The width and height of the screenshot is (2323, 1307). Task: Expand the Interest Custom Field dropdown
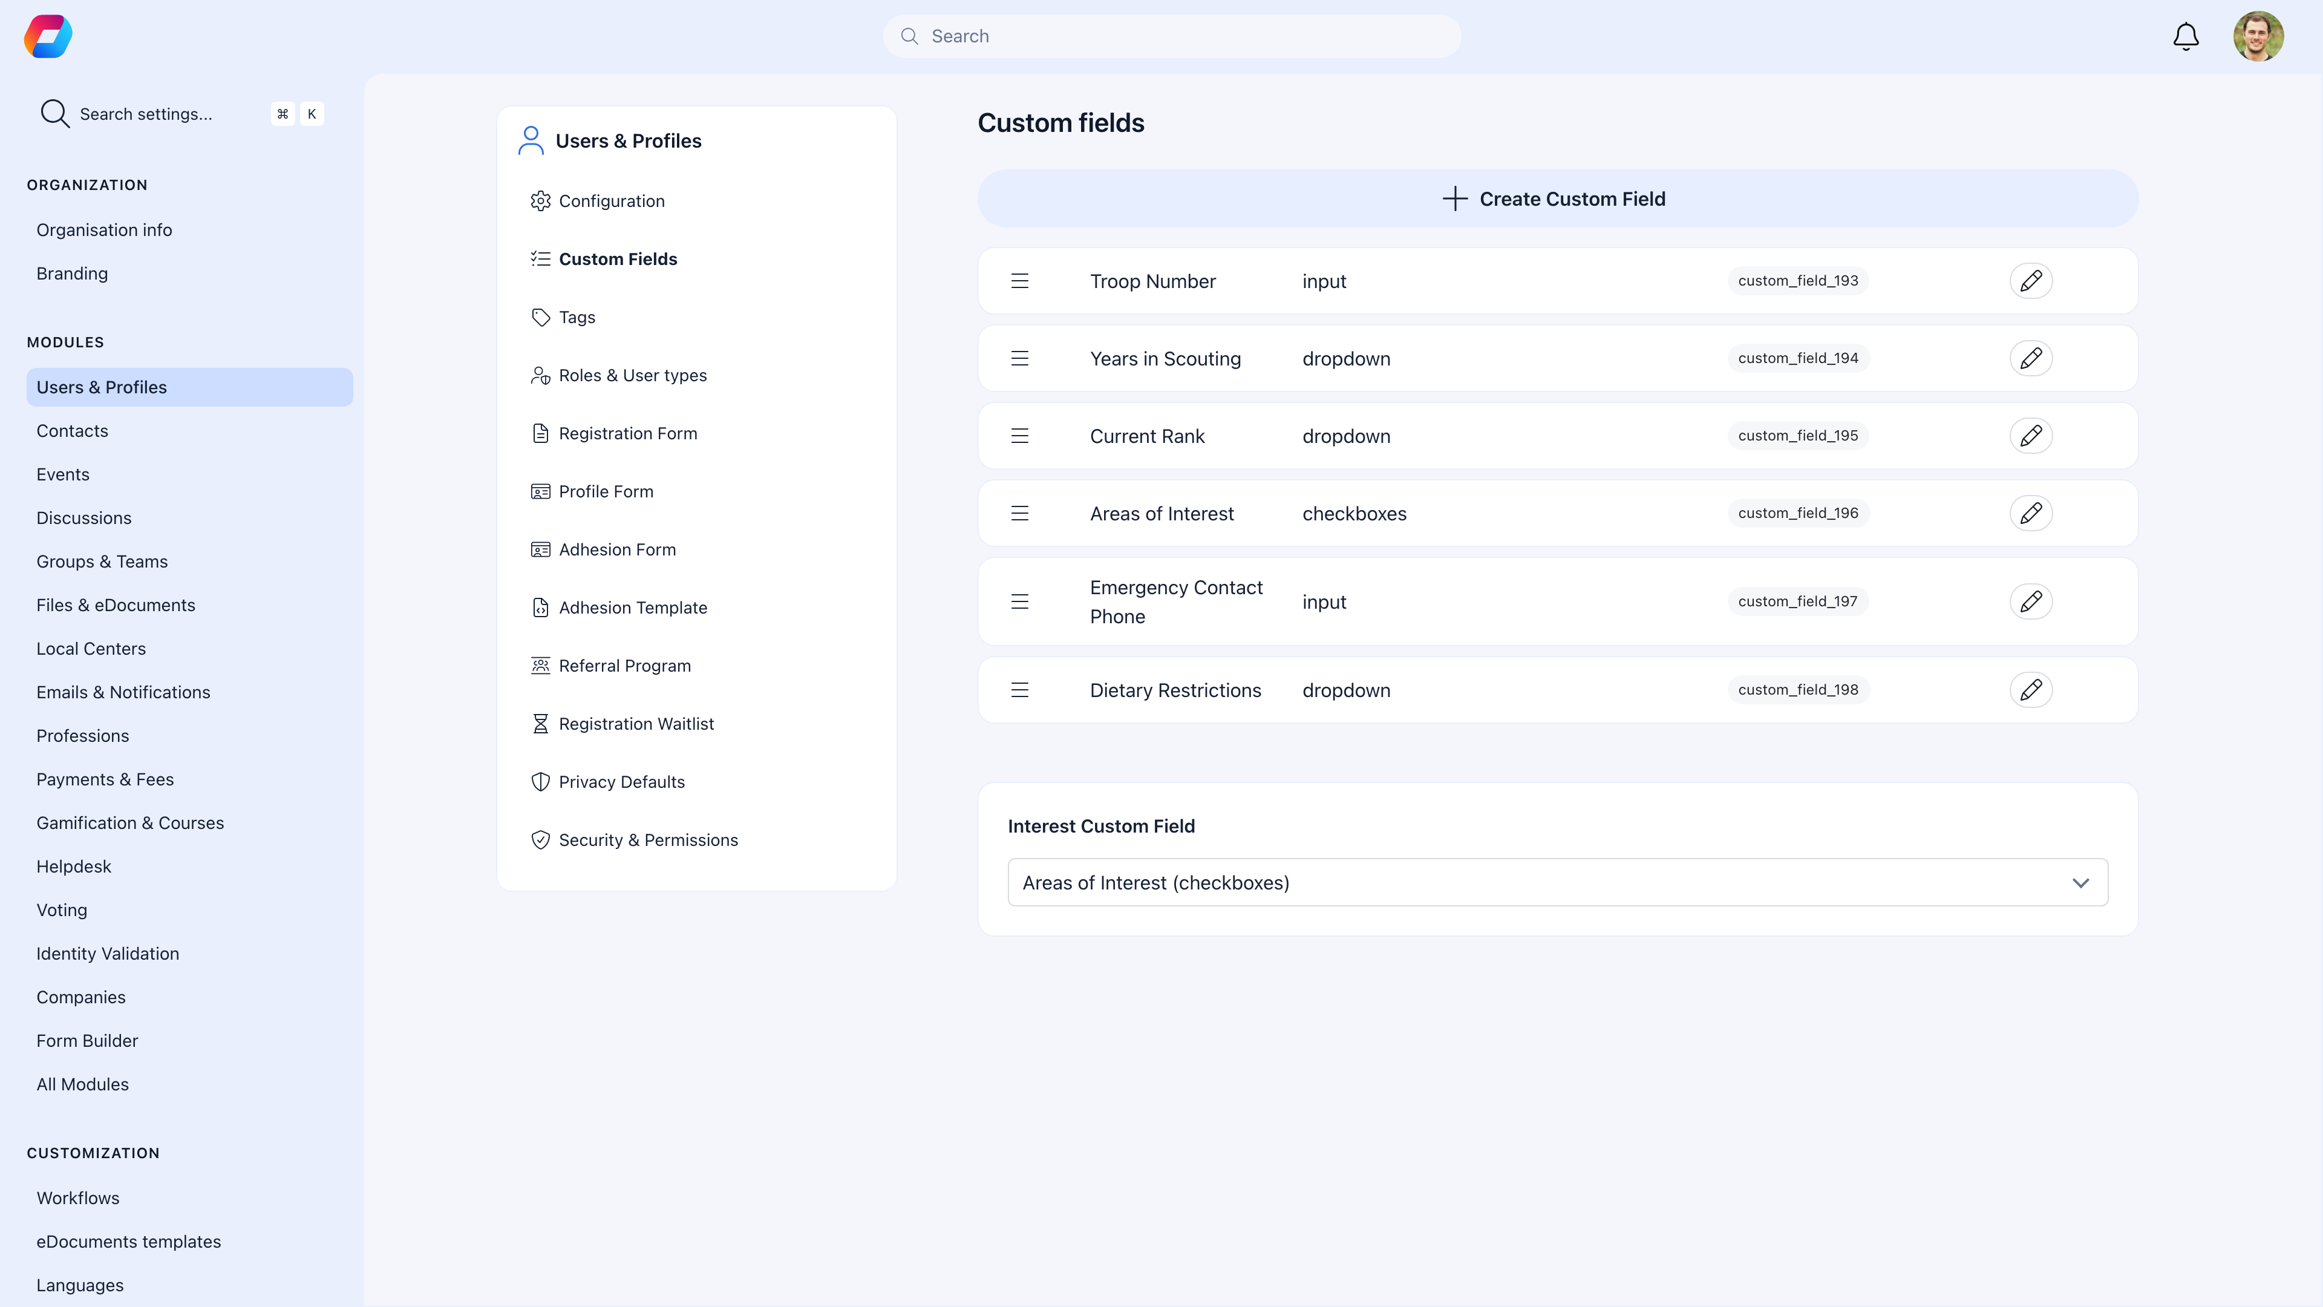coord(2082,882)
